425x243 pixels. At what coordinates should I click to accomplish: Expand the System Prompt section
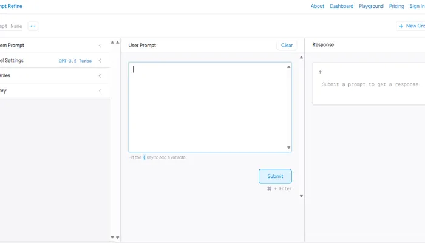click(x=100, y=46)
